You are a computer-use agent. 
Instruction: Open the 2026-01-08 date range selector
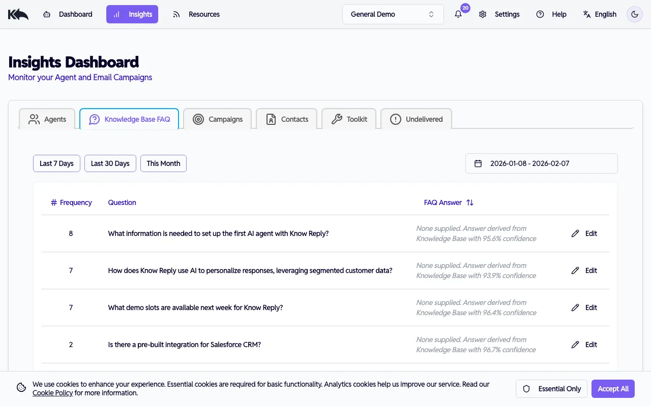(x=541, y=163)
